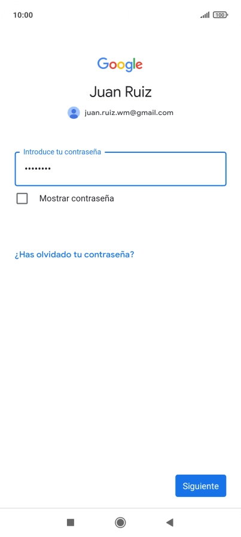Image resolution: width=241 pixels, height=537 pixels.
Task: Select the juan.ruiz.wm@gmail.com account email
Action: click(129, 113)
